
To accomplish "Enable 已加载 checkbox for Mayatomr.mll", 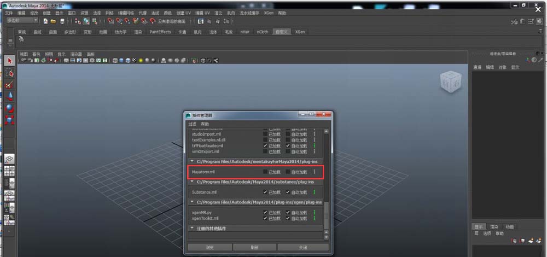I will click(x=266, y=172).
